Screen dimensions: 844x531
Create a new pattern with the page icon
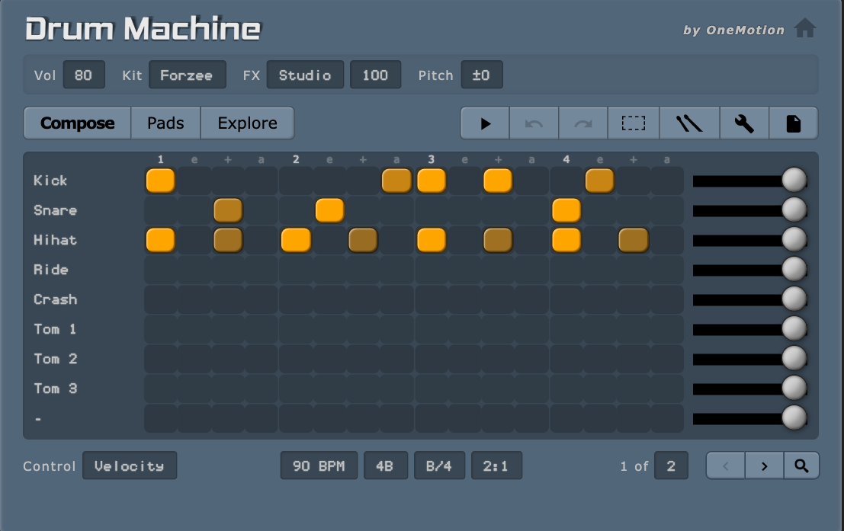794,123
